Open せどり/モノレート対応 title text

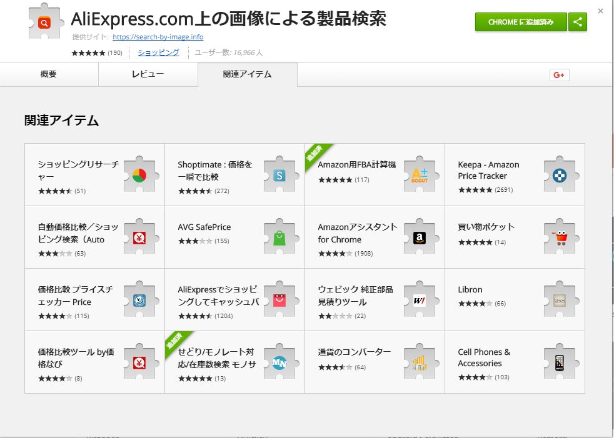click(x=217, y=358)
